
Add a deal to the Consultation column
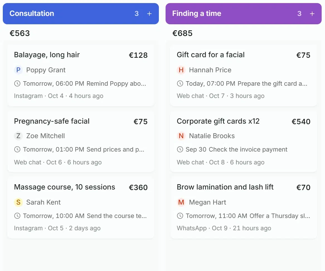click(x=149, y=14)
